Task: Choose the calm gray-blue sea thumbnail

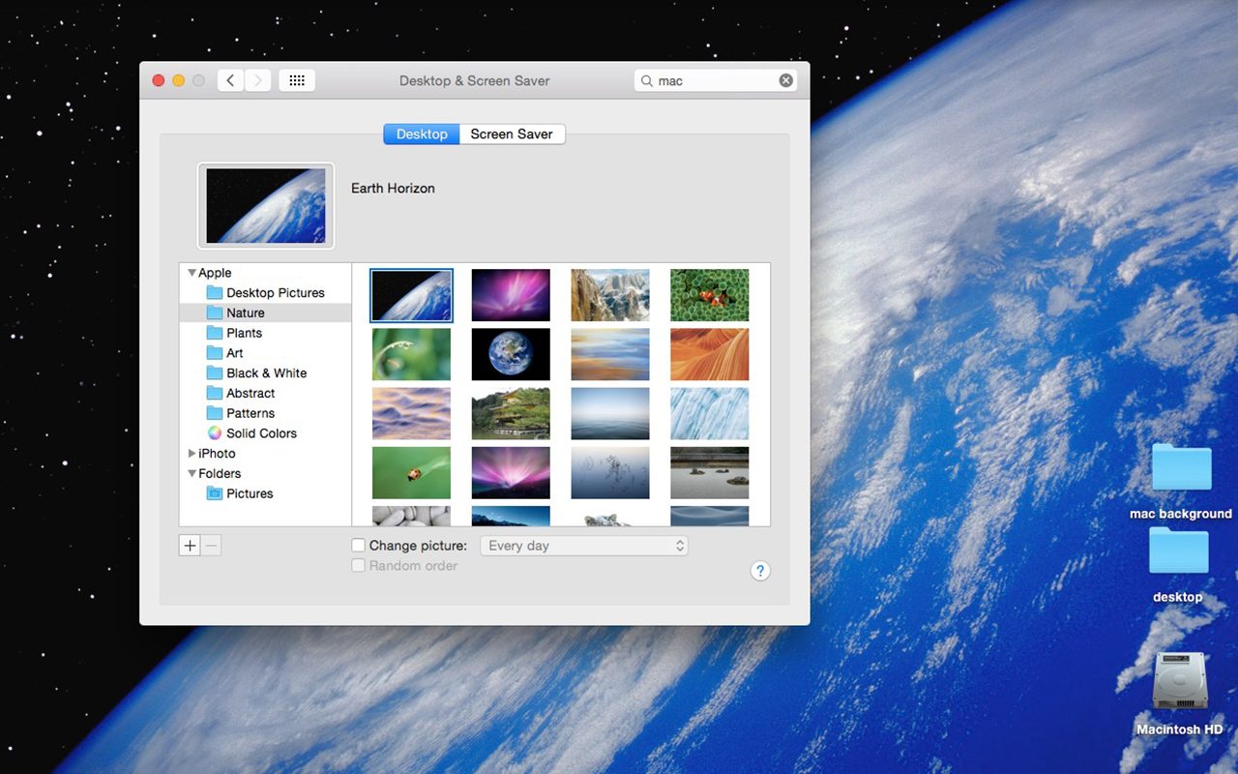Action: 610,413
